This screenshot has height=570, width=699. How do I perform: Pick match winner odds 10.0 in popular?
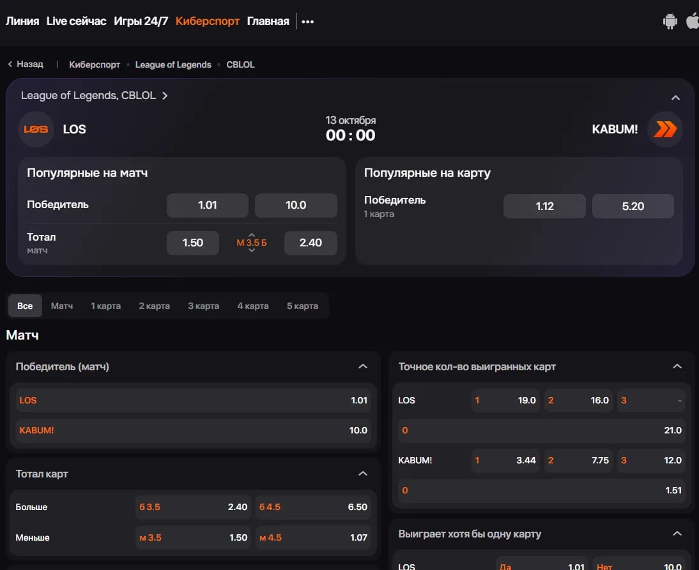coord(296,206)
